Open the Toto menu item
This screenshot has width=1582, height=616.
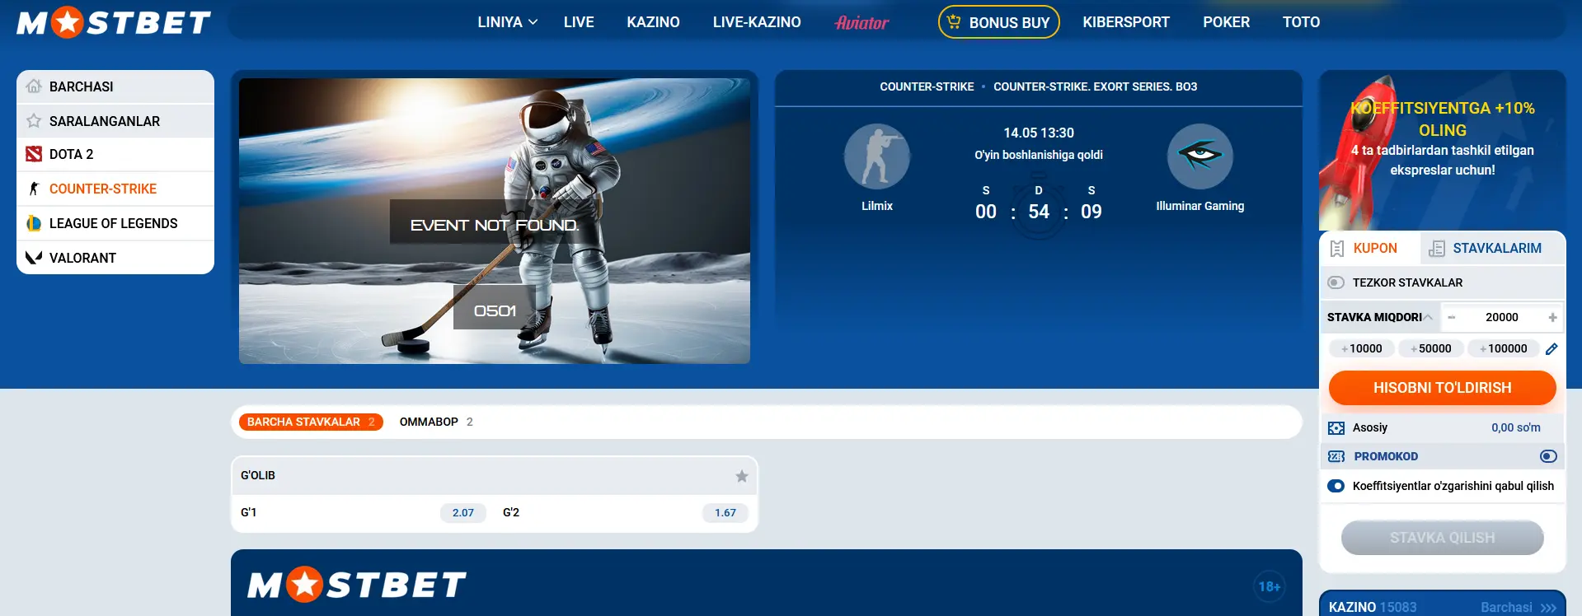click(1301, 22)
